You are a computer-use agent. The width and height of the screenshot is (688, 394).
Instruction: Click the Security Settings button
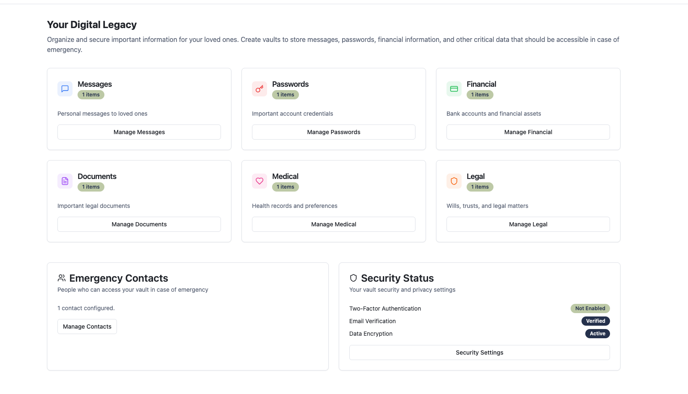pyautogui.click(x=479, y=352)
